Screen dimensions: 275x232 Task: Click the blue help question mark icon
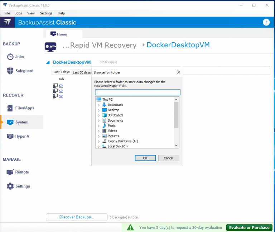(x=266, y=22)
